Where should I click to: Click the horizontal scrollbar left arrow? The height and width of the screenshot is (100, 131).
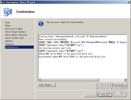click(x=40, y=80)
